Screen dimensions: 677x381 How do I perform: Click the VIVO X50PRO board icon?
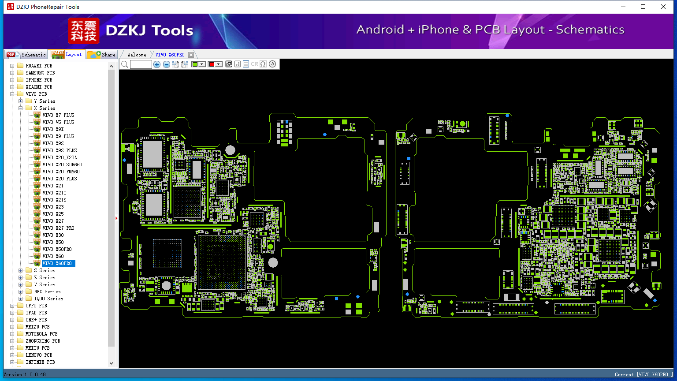tap(37, 249)
